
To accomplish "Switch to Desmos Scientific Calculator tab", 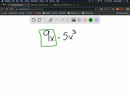I will (64, 5).
